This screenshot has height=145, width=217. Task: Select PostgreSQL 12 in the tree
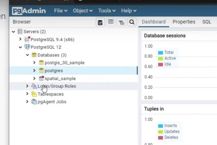46,47
